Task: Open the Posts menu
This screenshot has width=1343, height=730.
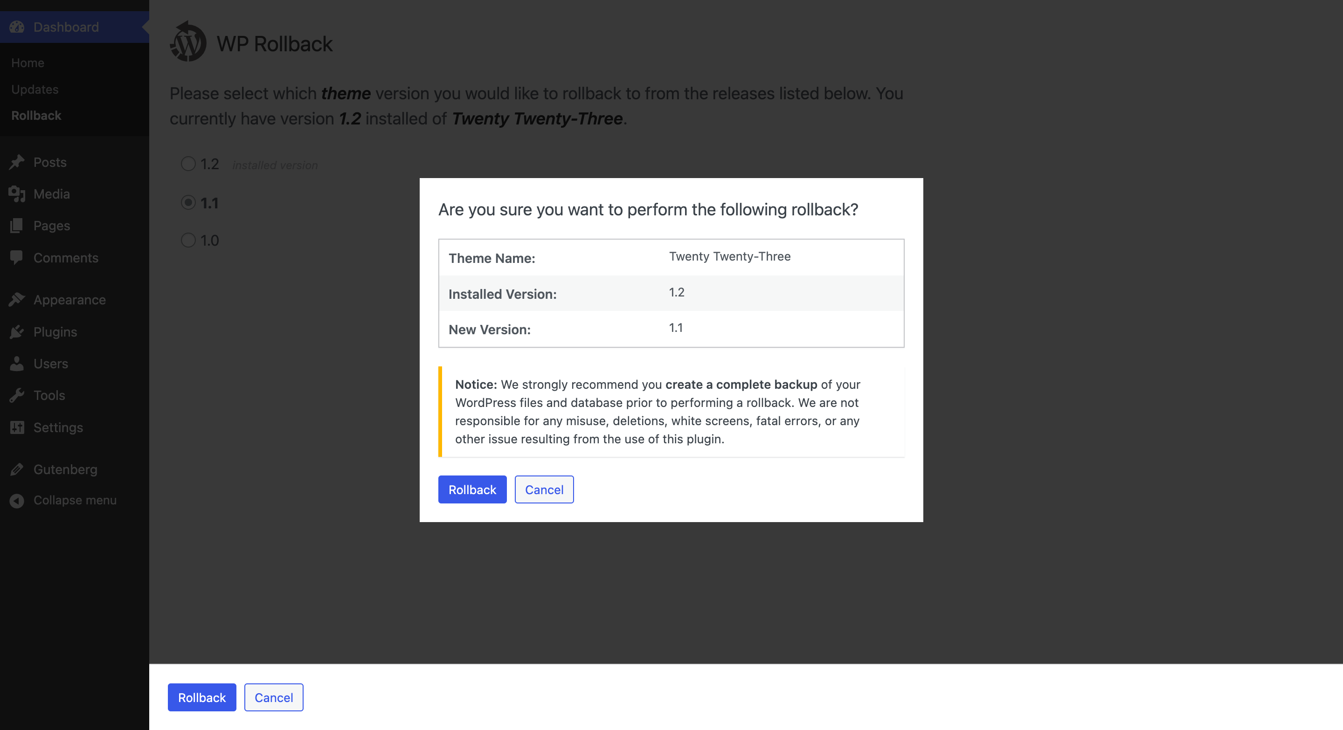Action: pos(50,162)
